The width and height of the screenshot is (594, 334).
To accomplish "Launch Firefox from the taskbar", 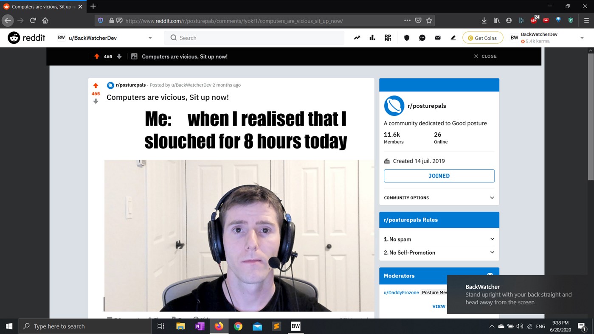I will 219,326.
